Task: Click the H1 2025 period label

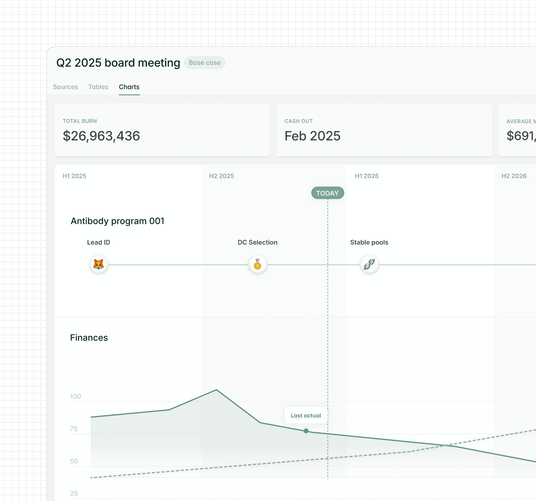Action: click(74, 176)
